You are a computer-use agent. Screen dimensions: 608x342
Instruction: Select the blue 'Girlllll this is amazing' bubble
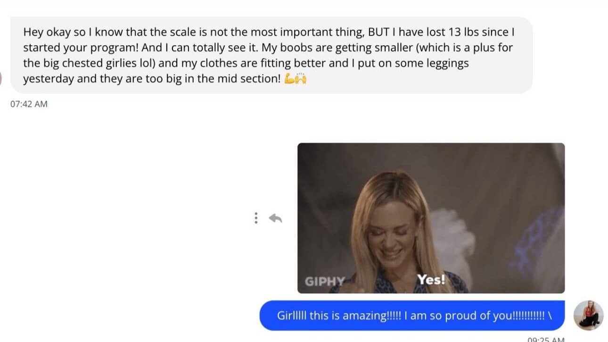tap(412, 316)
